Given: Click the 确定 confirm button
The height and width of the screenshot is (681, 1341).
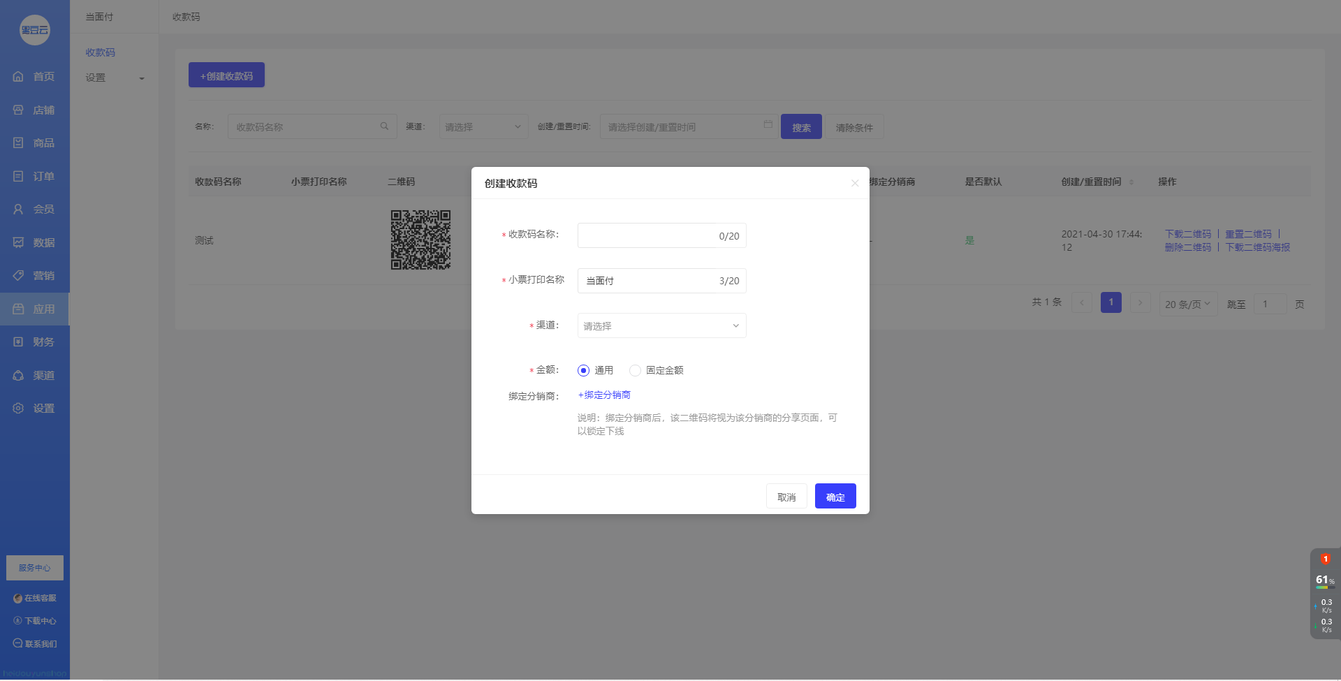Looking at the screenshot, I should [835, 497].
